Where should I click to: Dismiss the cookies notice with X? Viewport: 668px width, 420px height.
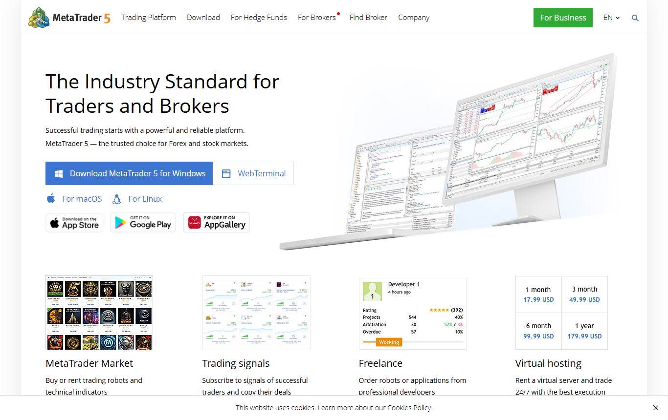click(x=656, y=408)
